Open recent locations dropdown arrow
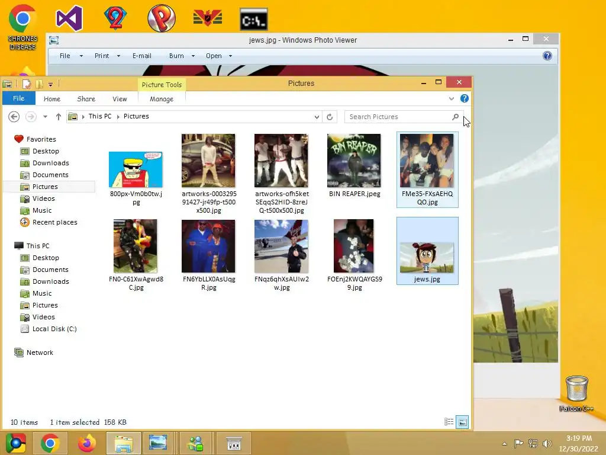The height and width of the screenshot is (455, 606). point(45,117)
